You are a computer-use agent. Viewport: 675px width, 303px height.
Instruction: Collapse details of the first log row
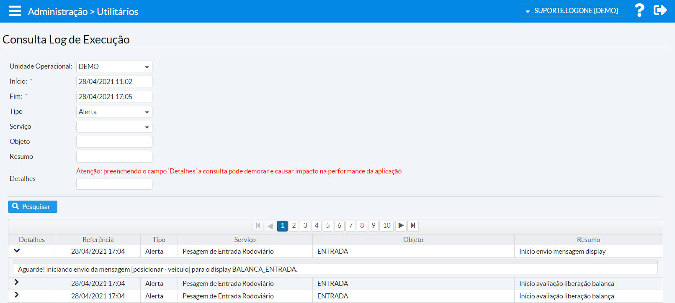click(17, 251)
